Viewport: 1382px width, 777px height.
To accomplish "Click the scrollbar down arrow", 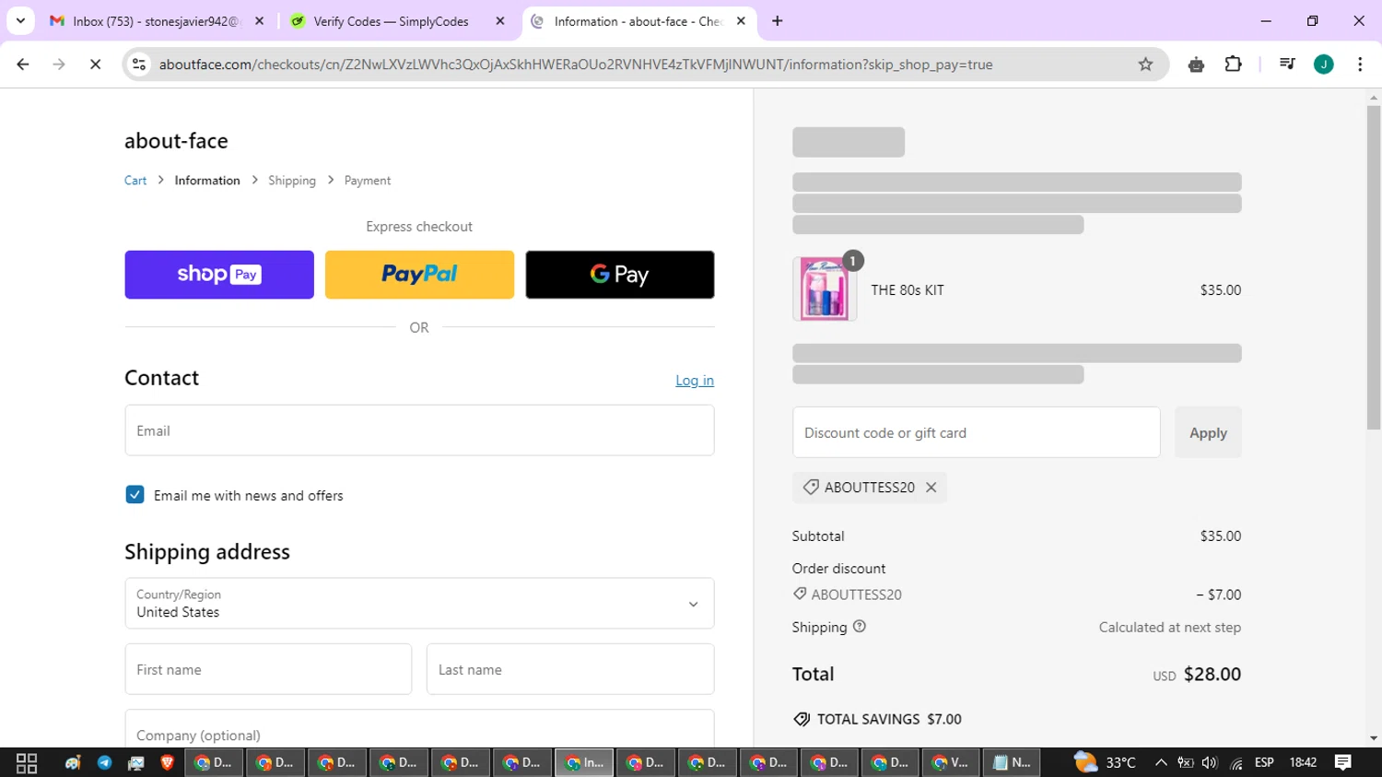I will (x=1374, y=738).
